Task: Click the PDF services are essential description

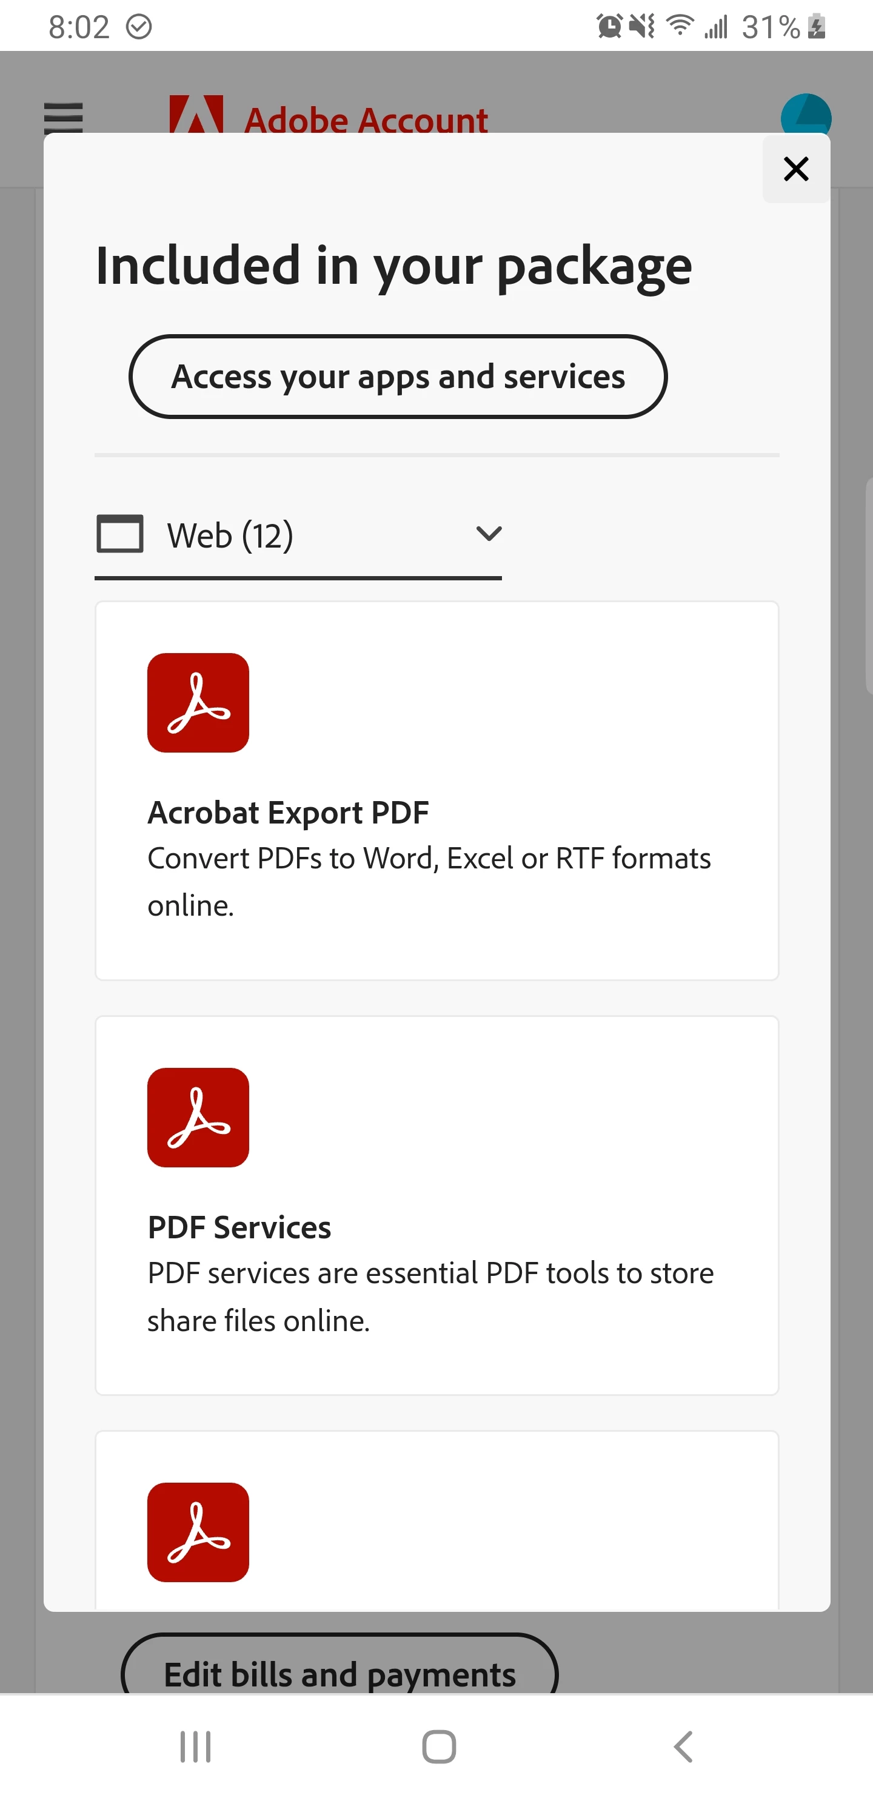Action: point(430,1296)
